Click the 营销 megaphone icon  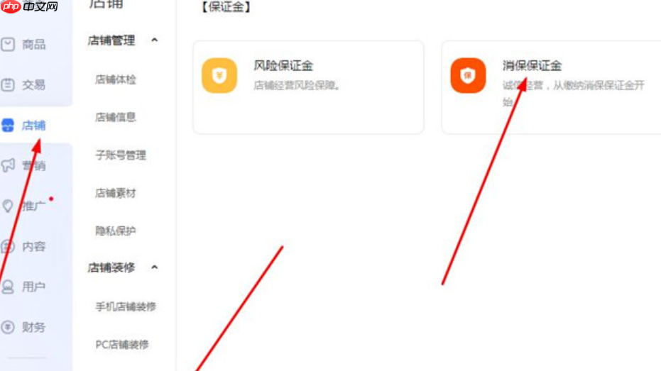8,165
